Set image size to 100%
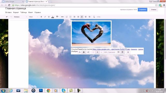This screenshot has height=93, width=166. click(x=106, y=52)
